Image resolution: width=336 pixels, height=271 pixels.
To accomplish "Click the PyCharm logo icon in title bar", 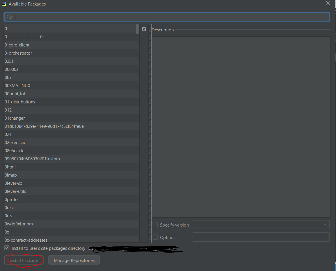I will 4,4.
